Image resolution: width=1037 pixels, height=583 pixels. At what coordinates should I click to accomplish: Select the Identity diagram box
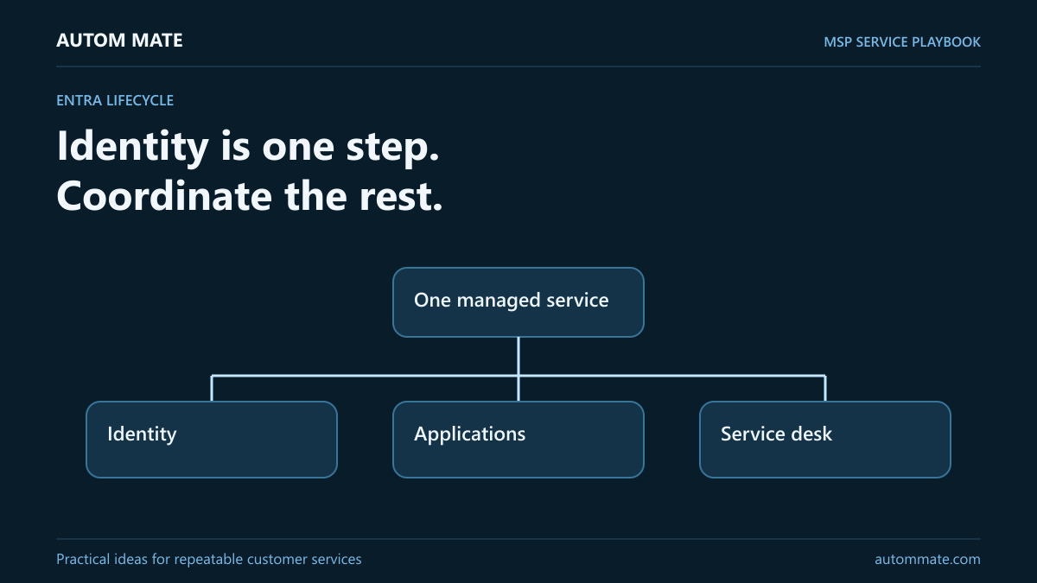pyautogui.click(x=212, y=440)
